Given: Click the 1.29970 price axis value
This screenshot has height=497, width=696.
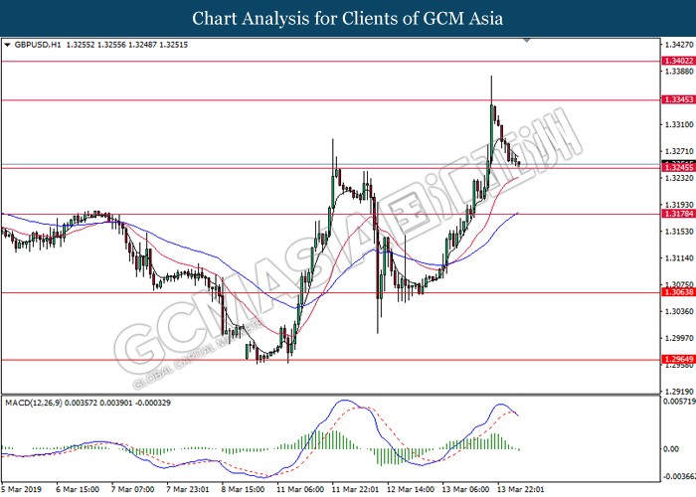Looking at the screenshot, I should [x=679, y=338].
